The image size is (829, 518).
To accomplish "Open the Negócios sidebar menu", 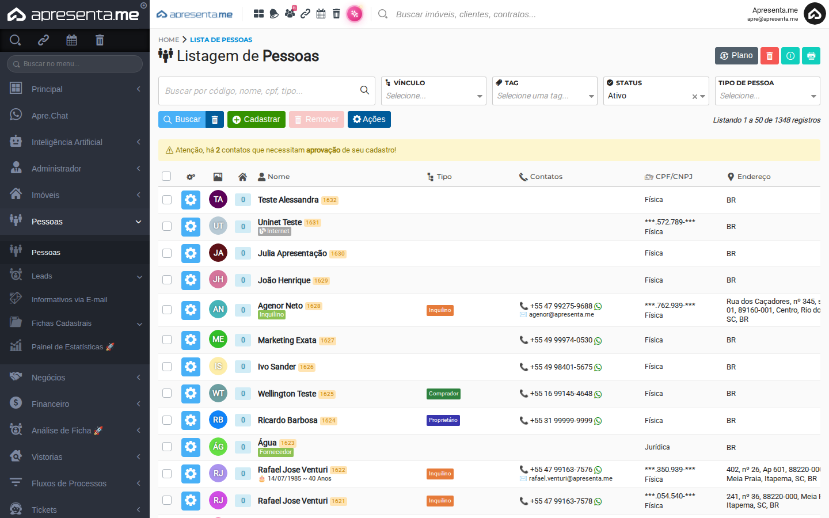I will pyautogui.click(x=75, y=378).
